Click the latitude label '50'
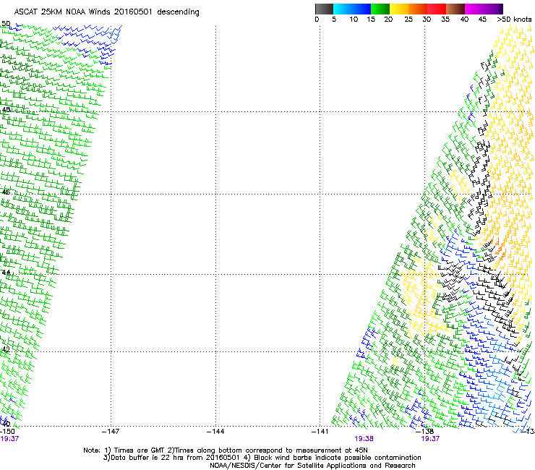Image resolution: width=535 pixels, height=470 pixels. pyautogui.click(x=6, y=24)
